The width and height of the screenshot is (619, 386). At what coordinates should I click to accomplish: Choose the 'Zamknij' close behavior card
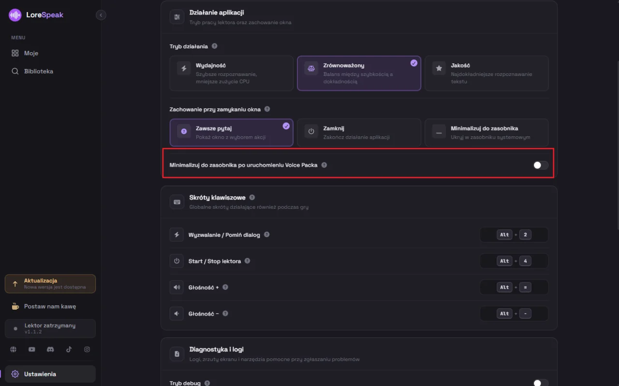[x=359, y=132]
